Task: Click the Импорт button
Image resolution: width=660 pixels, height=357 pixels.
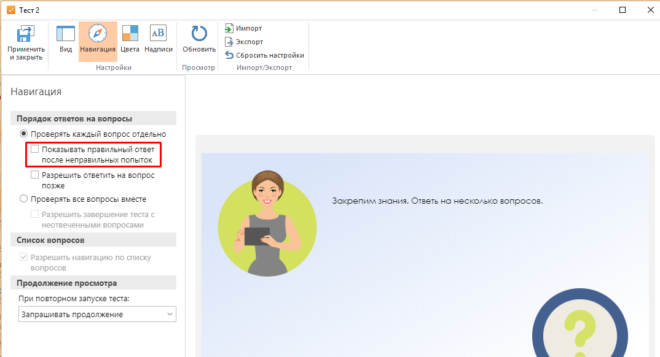Action: point(243,28)
